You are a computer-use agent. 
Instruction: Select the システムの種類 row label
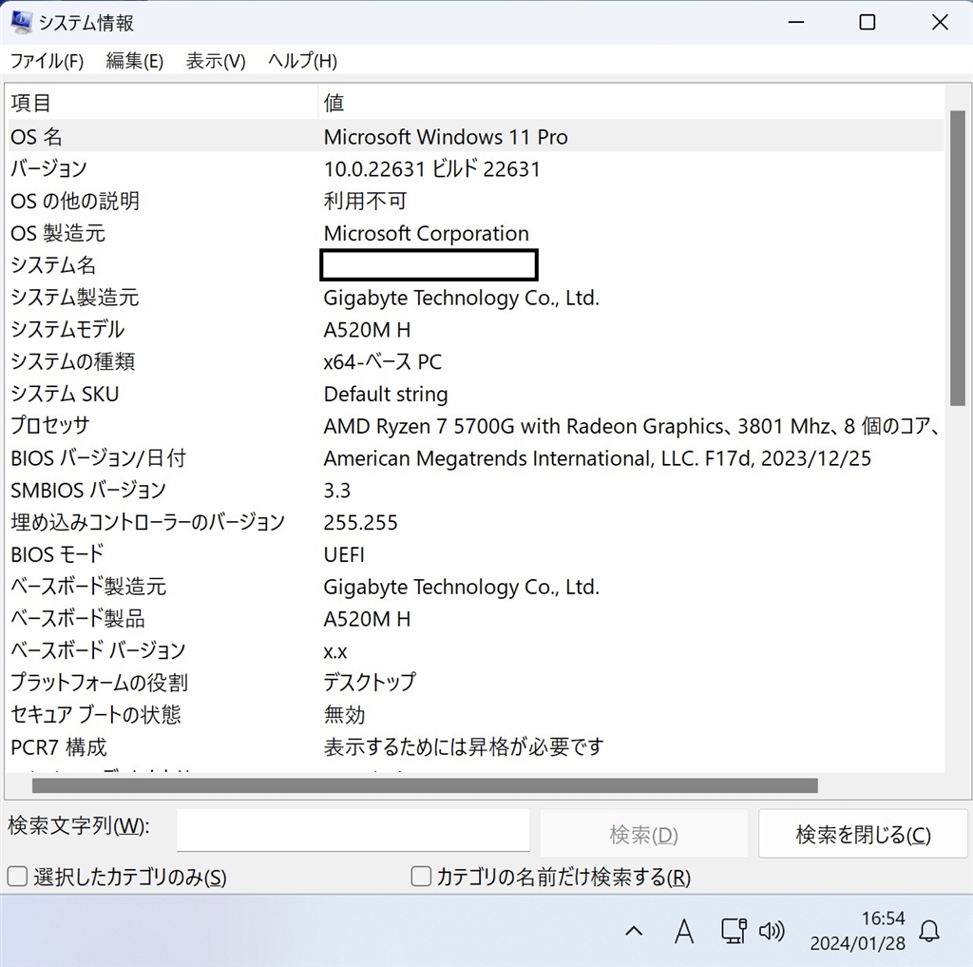(72, 362)
